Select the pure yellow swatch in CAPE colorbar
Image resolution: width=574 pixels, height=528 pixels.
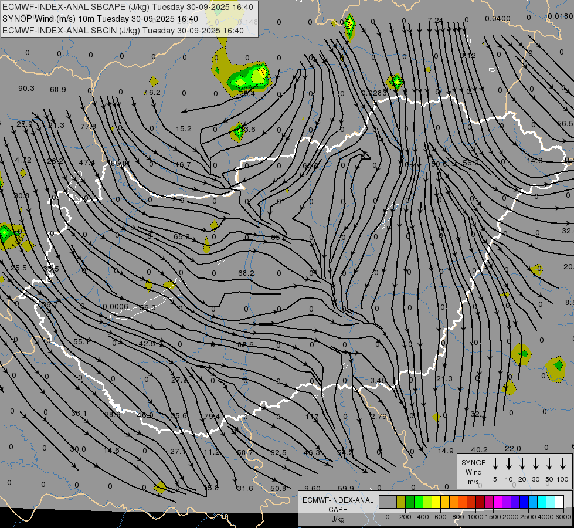(436, 502)
